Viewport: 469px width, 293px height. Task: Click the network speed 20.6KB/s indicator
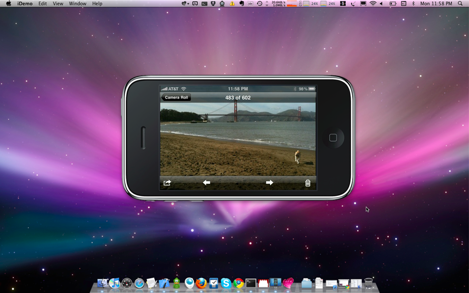278,3
